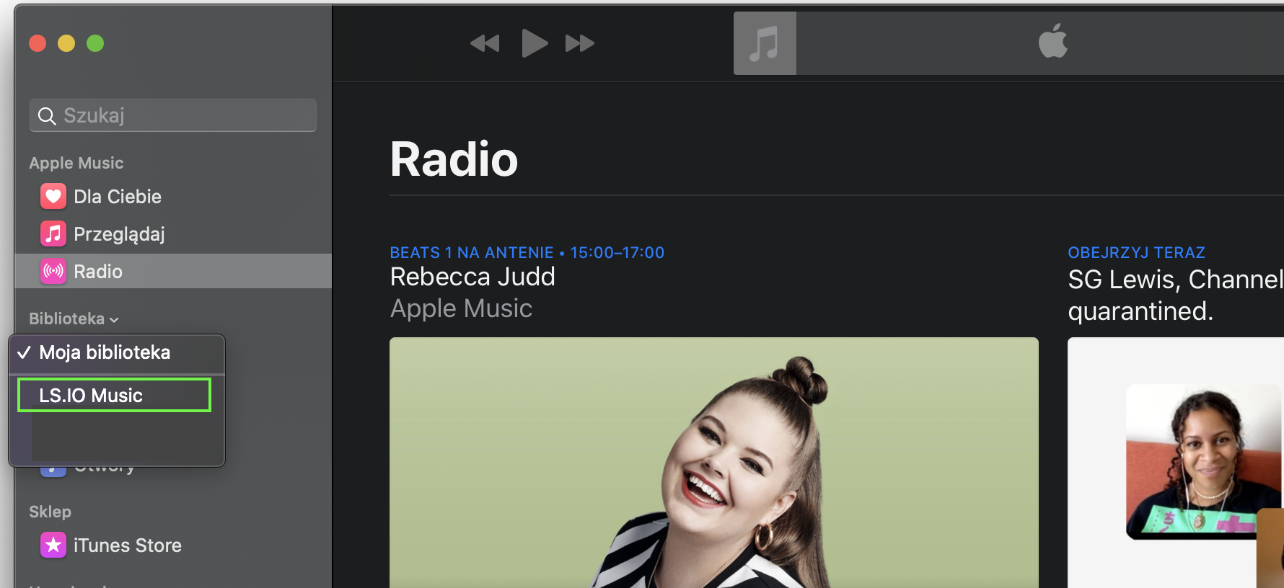Click the Radio page heading
The height and width of the screenshot is (588, 1284).
pyautogui.click(x=454, y=159)
